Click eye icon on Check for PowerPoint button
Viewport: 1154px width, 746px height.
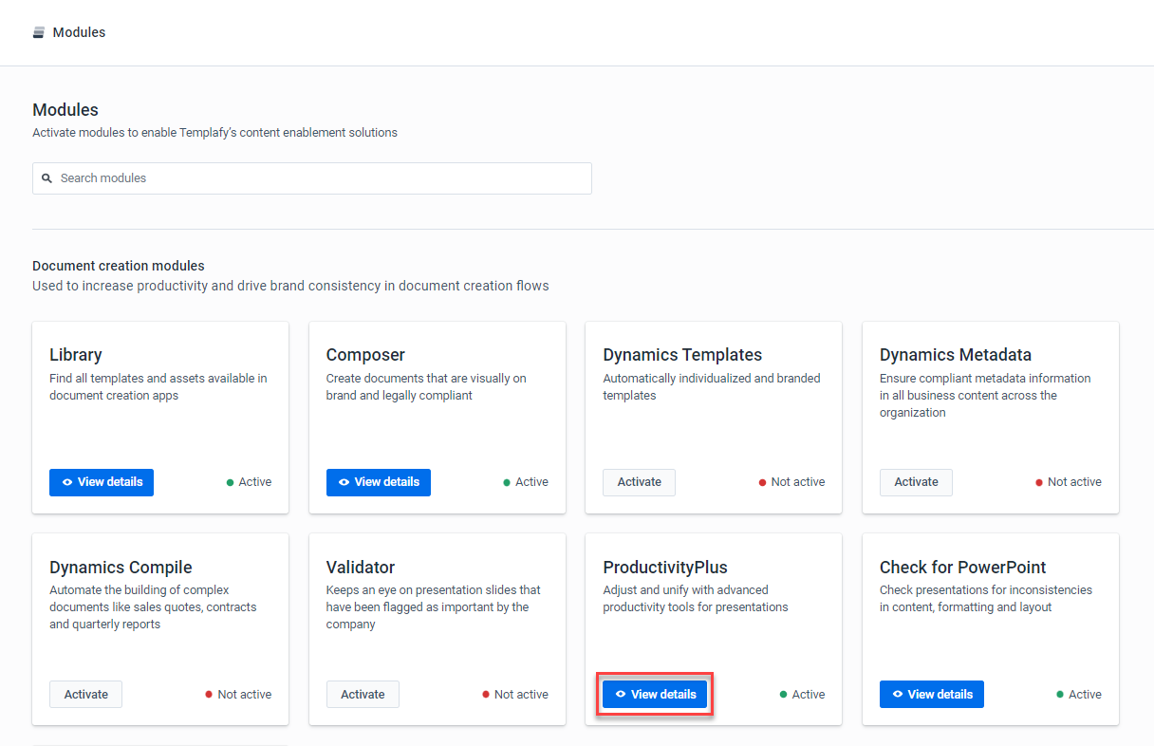(x=898, y=695)
